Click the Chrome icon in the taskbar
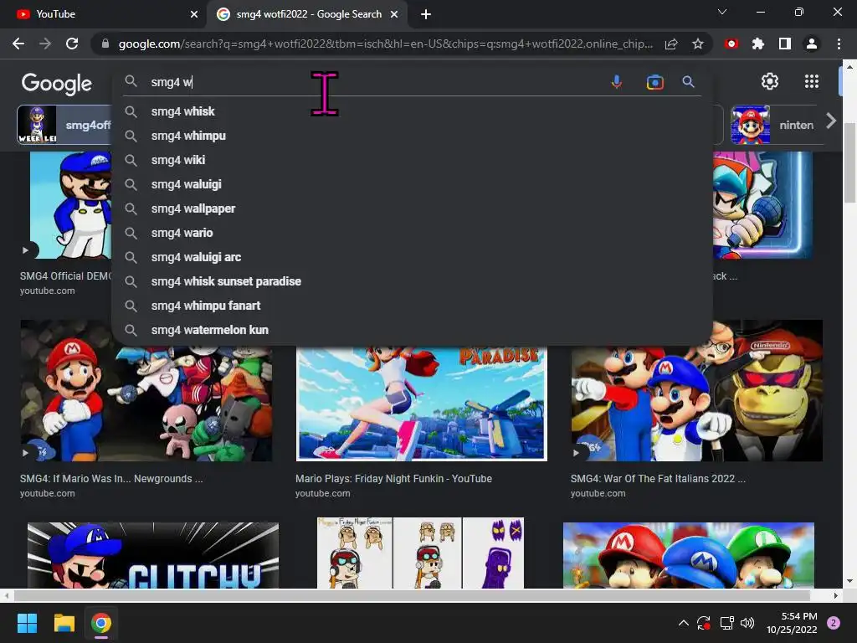This screenshot has width=857, height=643. pos(101,623)
